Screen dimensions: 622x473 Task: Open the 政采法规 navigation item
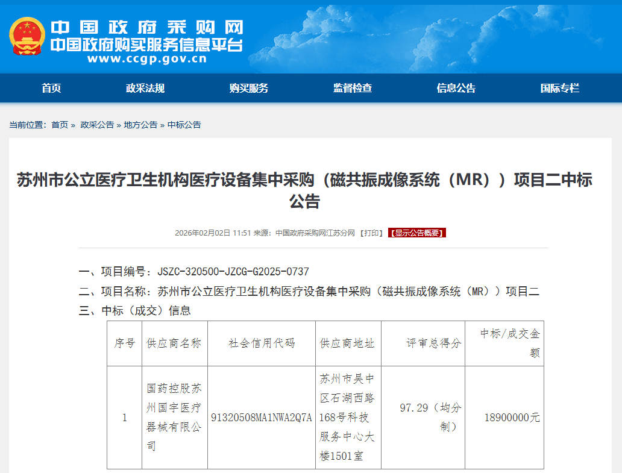[145, 88]
